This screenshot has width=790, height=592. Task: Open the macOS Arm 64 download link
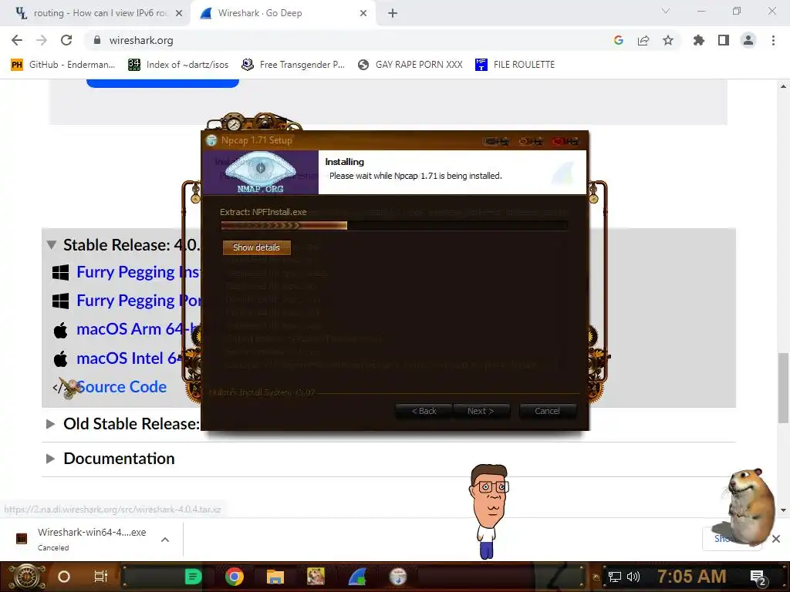pyautogui.click(x=138, y=329)
